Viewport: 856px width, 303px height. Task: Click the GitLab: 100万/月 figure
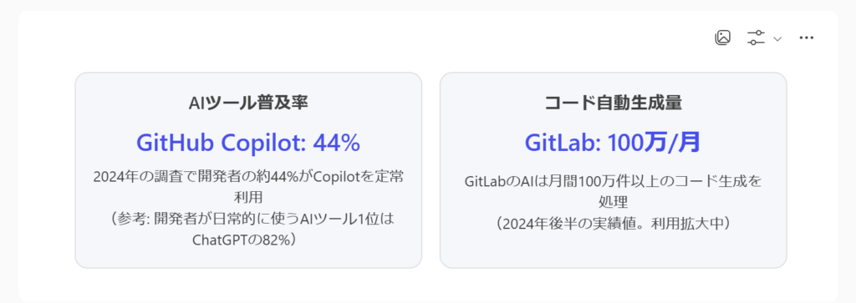613,143
